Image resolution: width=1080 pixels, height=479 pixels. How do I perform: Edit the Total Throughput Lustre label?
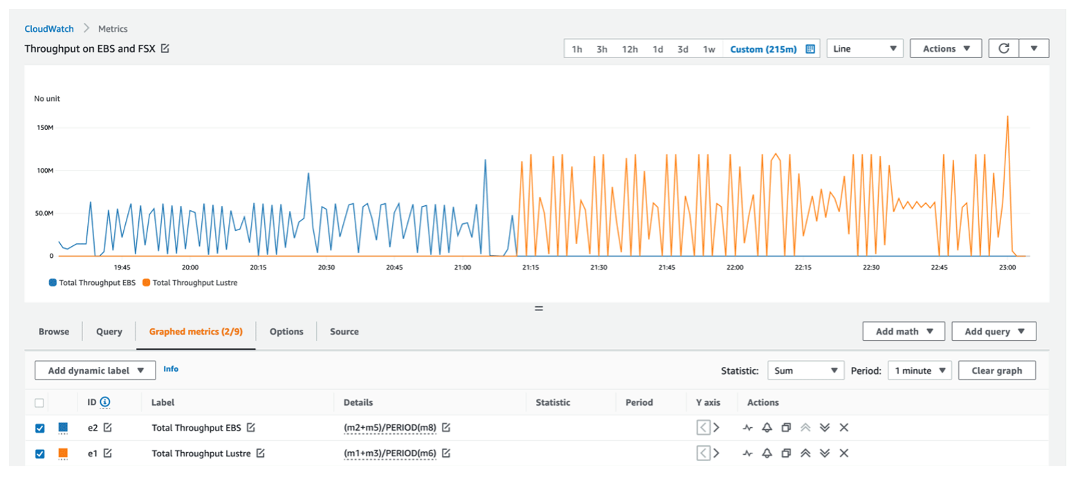coord(261,453)
